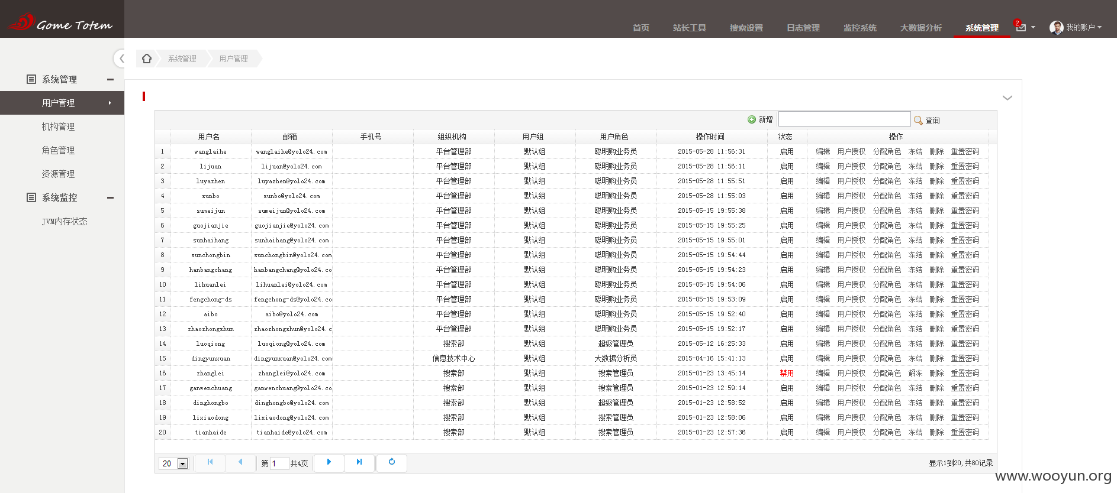Click 大数据分析员 role cell
This screenshot has height=493, width=1117.
pyautogui.click(x=616, y=359)
